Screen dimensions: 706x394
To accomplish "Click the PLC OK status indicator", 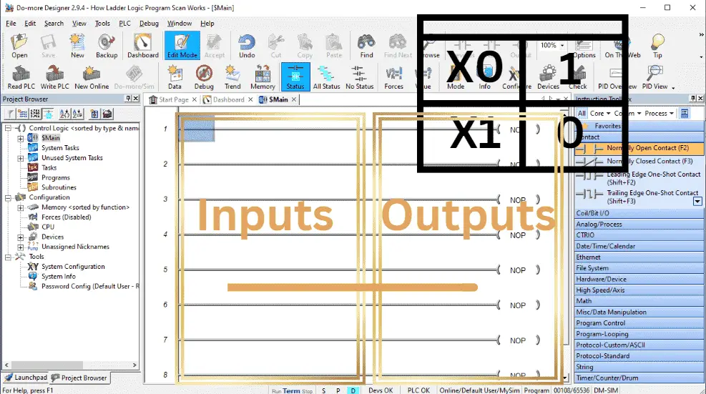I will point(418,390).
